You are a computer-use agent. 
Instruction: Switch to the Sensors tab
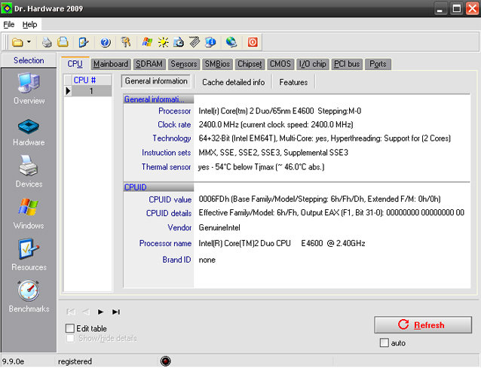tap(184, 64)
